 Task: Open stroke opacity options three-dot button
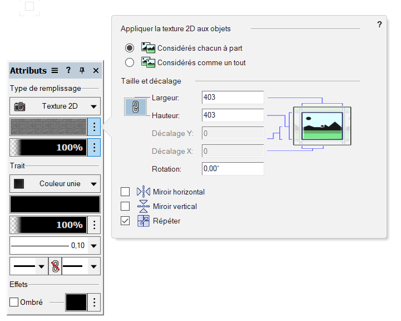pyautogui.click(x=95, y=225)
